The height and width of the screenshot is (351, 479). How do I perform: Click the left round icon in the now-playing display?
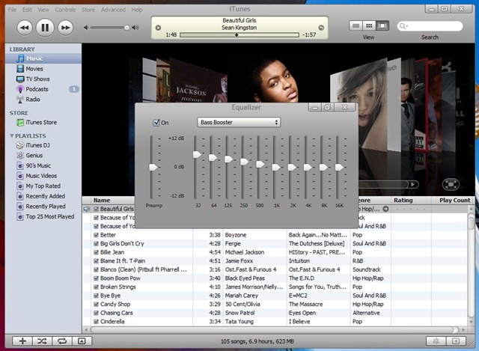pyautogui.click(x=158, y=28)
